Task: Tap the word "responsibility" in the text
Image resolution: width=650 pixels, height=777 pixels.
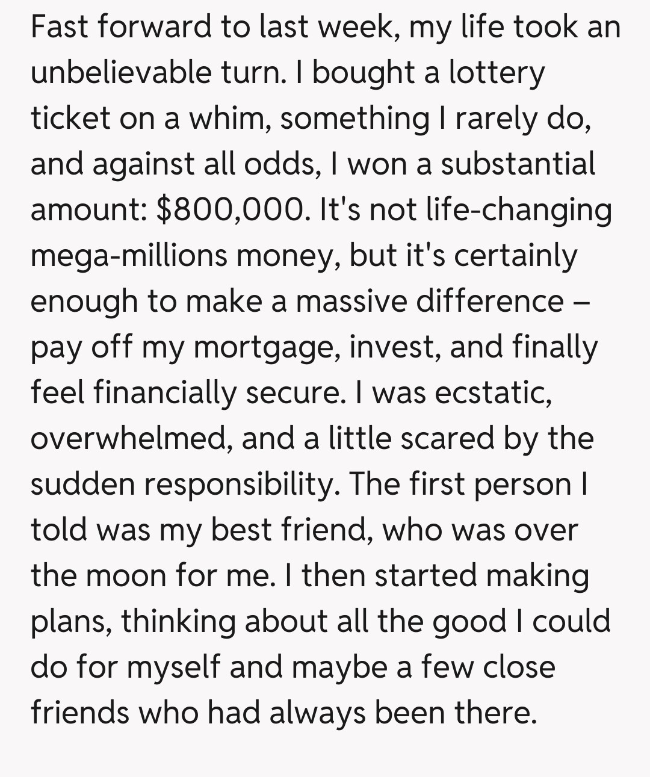Action: coord(241,484)
